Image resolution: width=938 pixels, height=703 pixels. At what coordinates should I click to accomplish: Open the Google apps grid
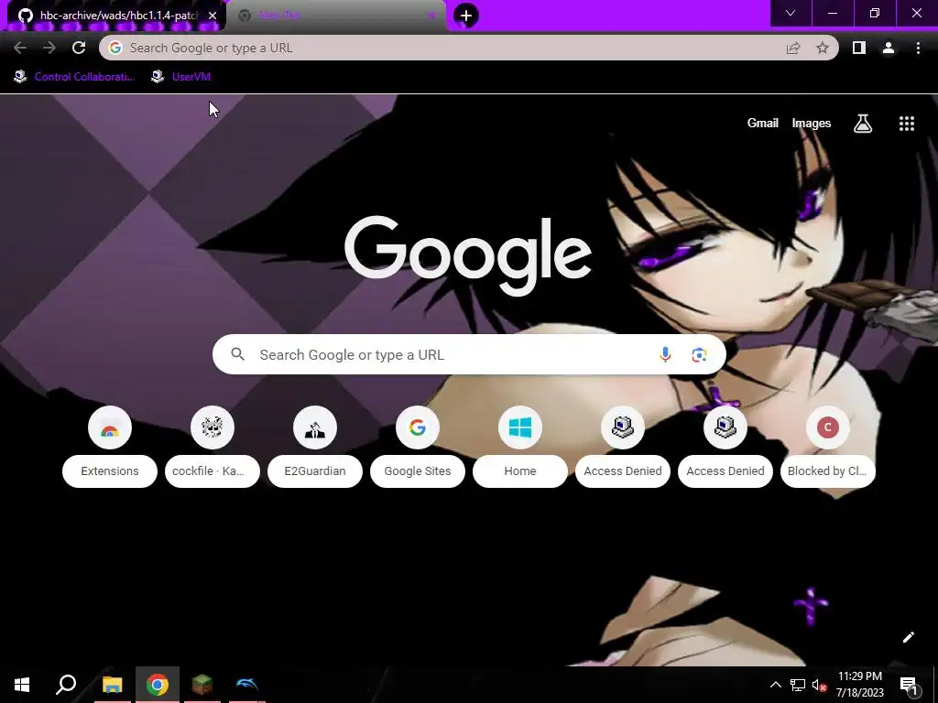907,124
